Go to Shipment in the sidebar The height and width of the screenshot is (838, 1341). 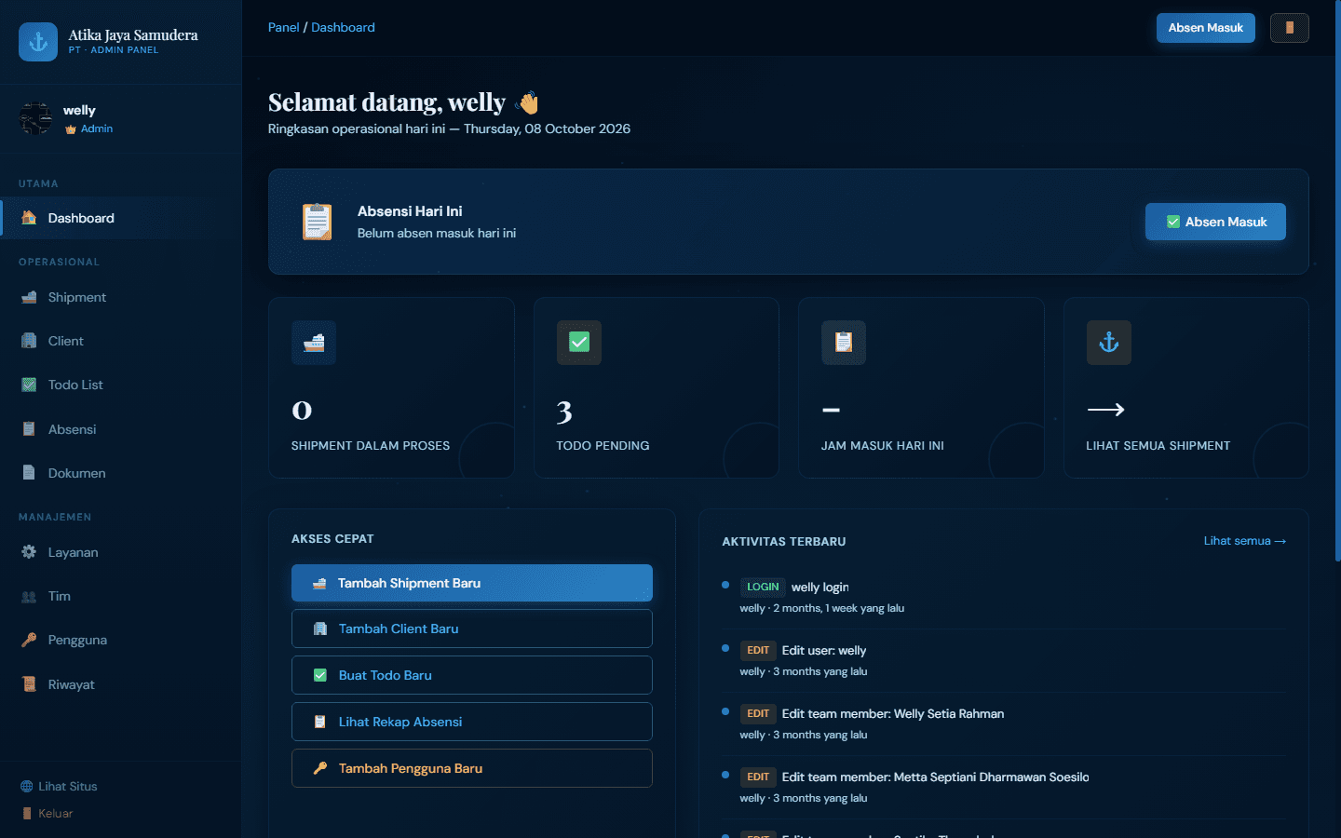pos(121,297)
